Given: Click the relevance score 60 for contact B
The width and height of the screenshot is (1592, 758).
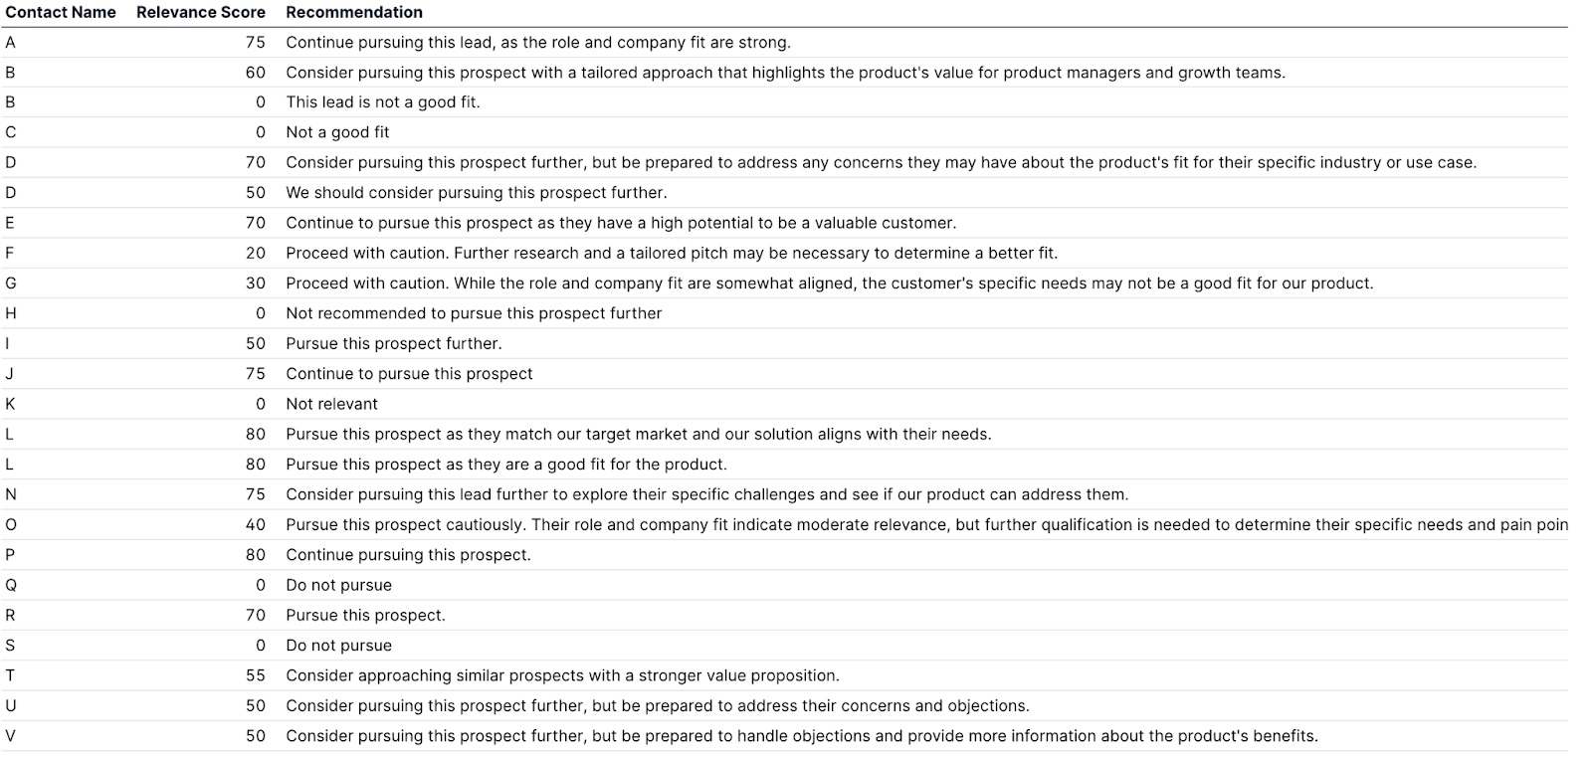Looking at the screenshot, I should [256, 73].
